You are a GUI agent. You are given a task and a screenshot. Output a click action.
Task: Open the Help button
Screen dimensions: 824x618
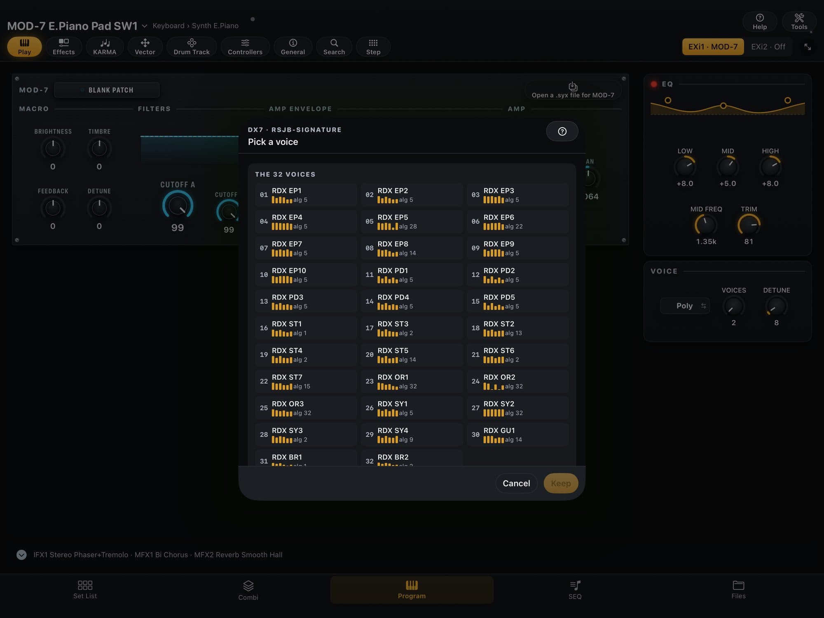pos(760,21)
